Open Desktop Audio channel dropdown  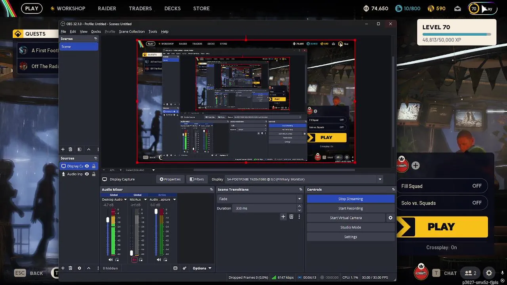pos(125,199)
